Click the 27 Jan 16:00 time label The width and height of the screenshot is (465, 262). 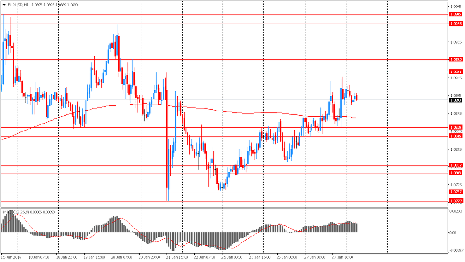[342, 257]
